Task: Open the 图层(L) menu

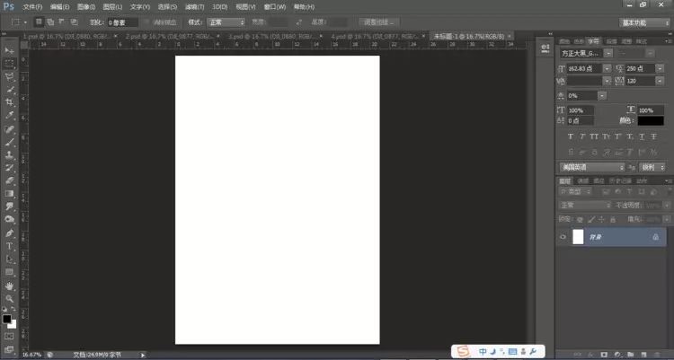Action: tap(112, 7)
